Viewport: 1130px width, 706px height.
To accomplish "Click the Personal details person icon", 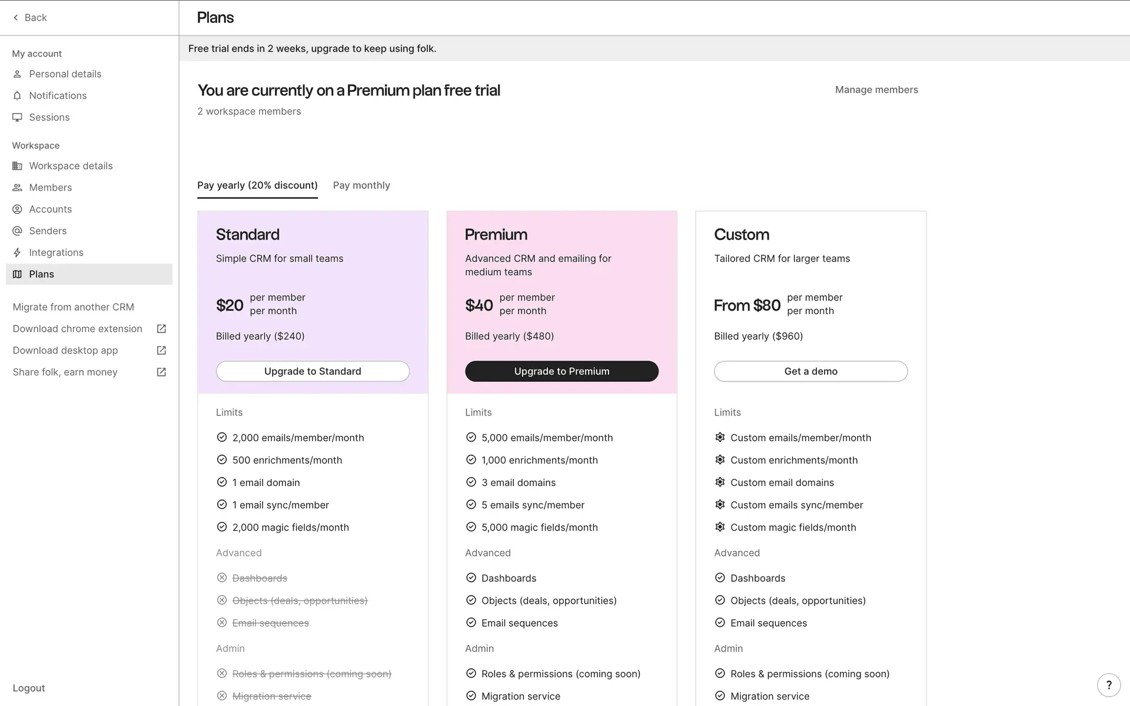I will pyautogui.click(x=17, y=74).
